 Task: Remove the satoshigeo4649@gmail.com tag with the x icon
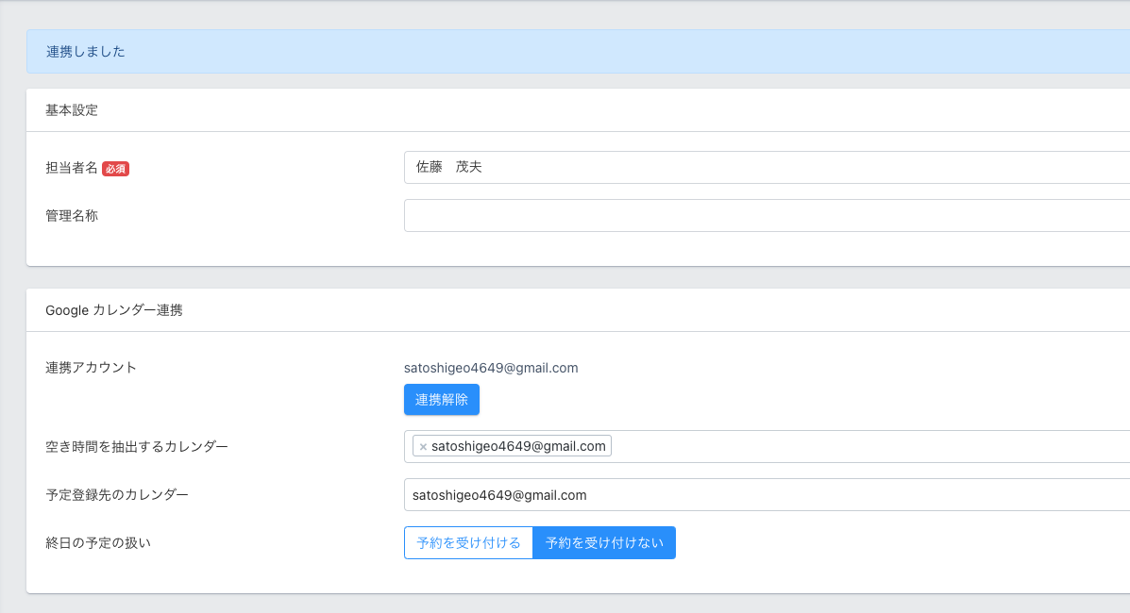tap(423, 447)
